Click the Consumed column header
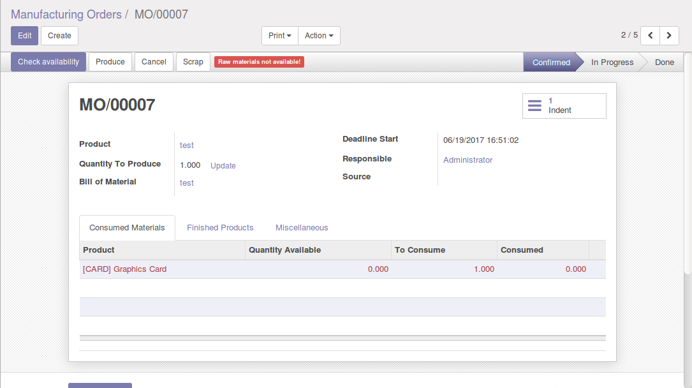 point(543,250)
